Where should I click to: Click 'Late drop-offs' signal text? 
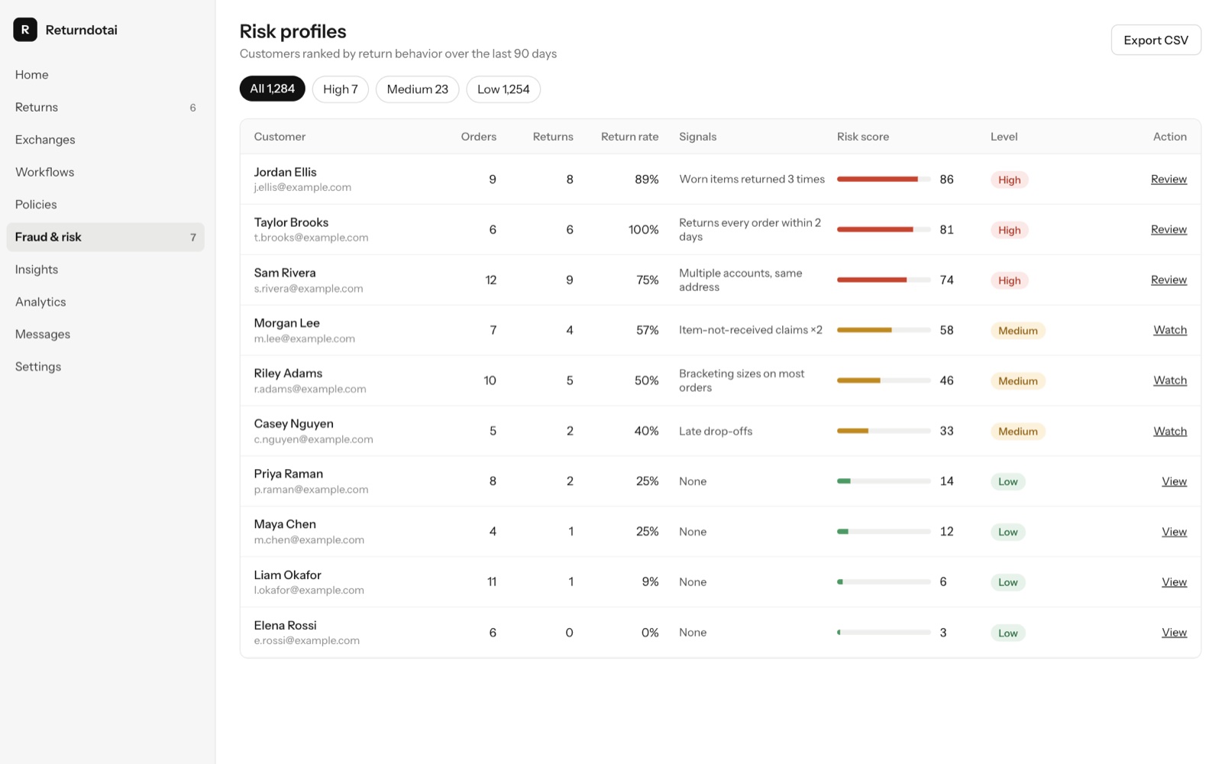716,431
